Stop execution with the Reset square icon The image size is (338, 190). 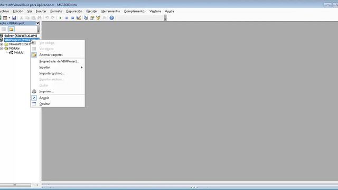click(x=72, y=18)
